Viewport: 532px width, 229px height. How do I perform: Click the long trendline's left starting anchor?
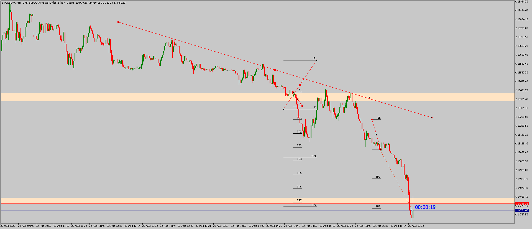pos(118,22)
